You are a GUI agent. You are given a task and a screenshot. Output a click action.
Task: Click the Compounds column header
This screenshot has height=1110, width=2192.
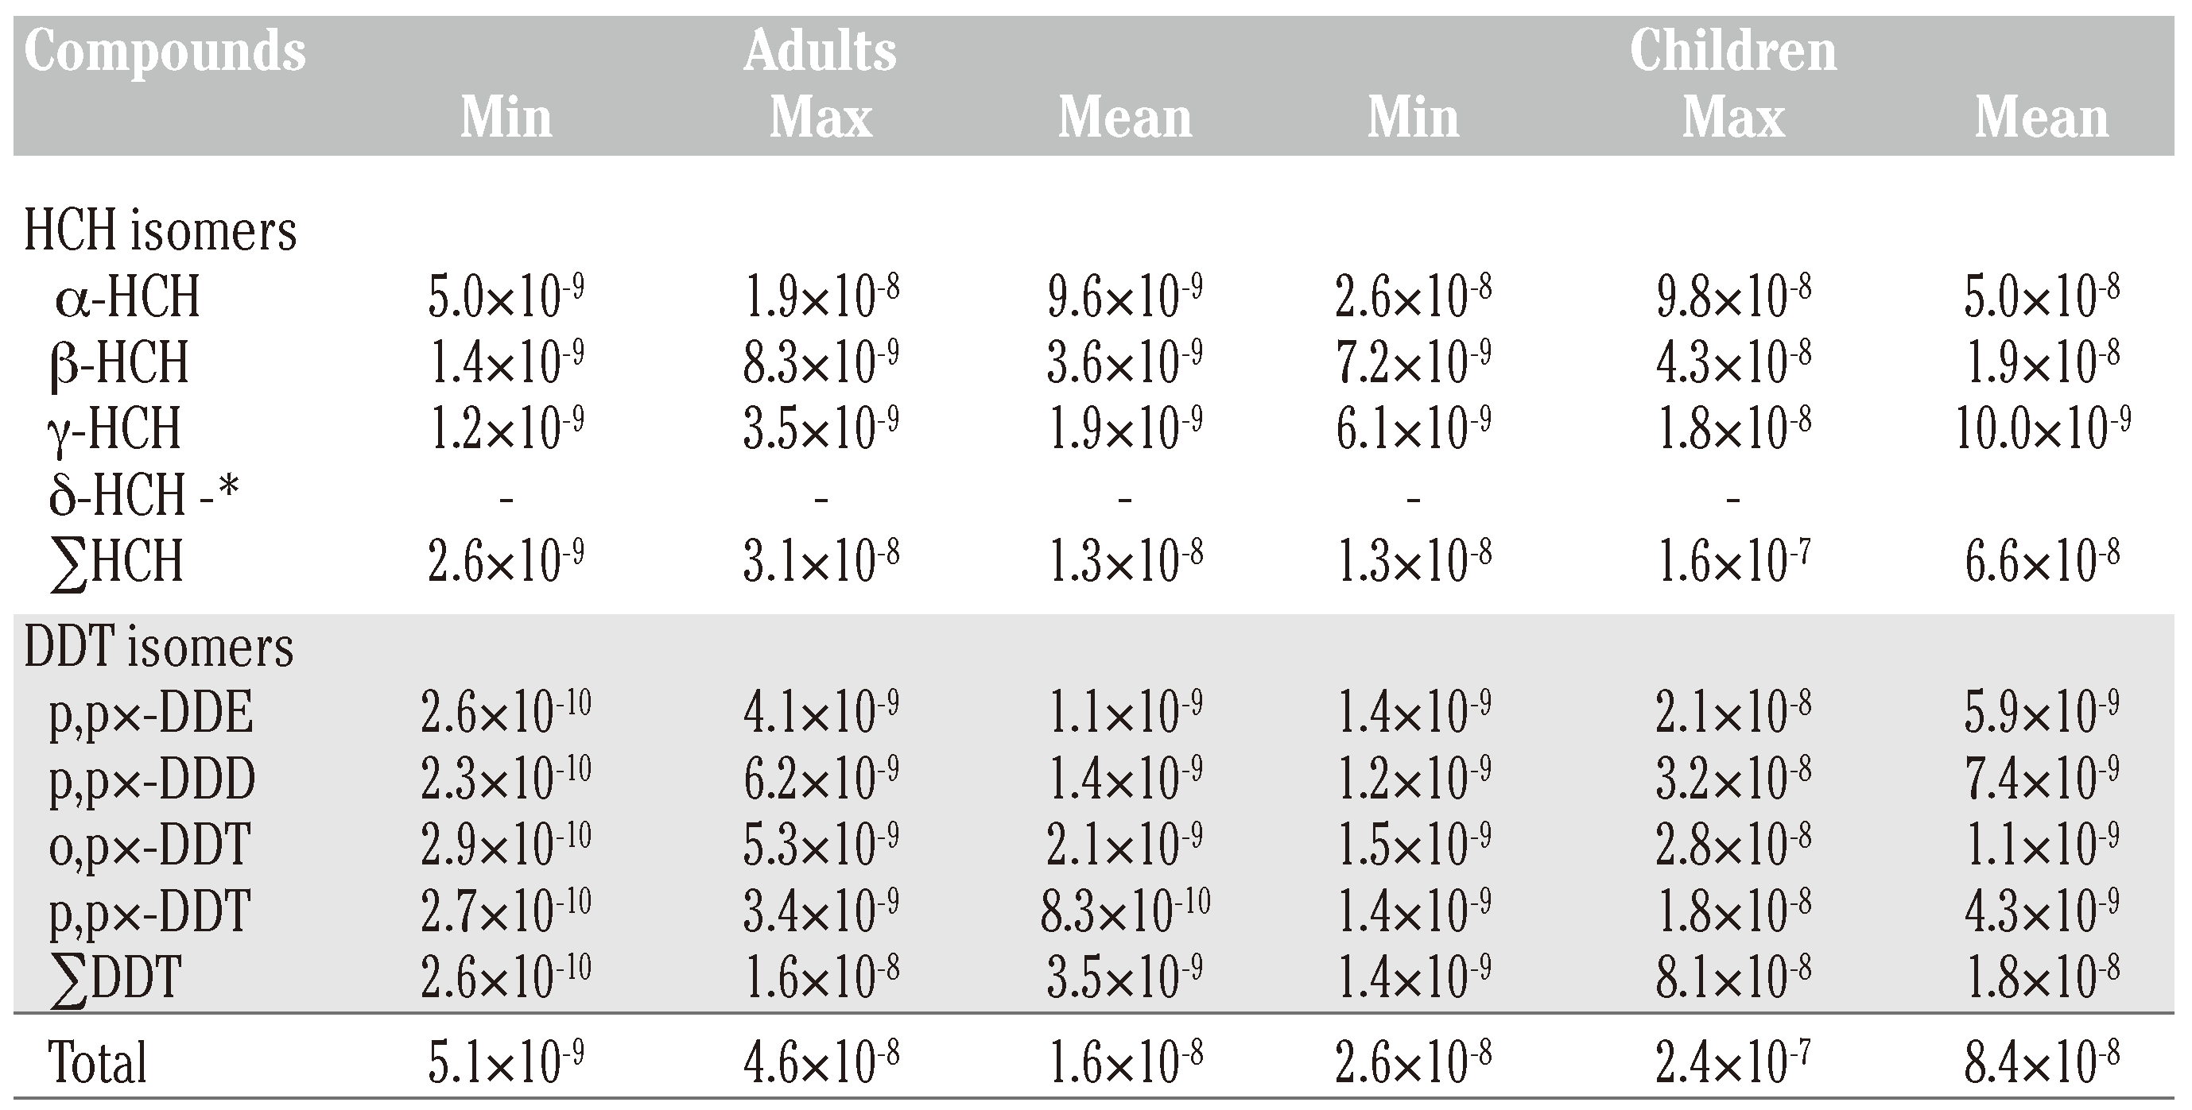[x=165, y=52]
